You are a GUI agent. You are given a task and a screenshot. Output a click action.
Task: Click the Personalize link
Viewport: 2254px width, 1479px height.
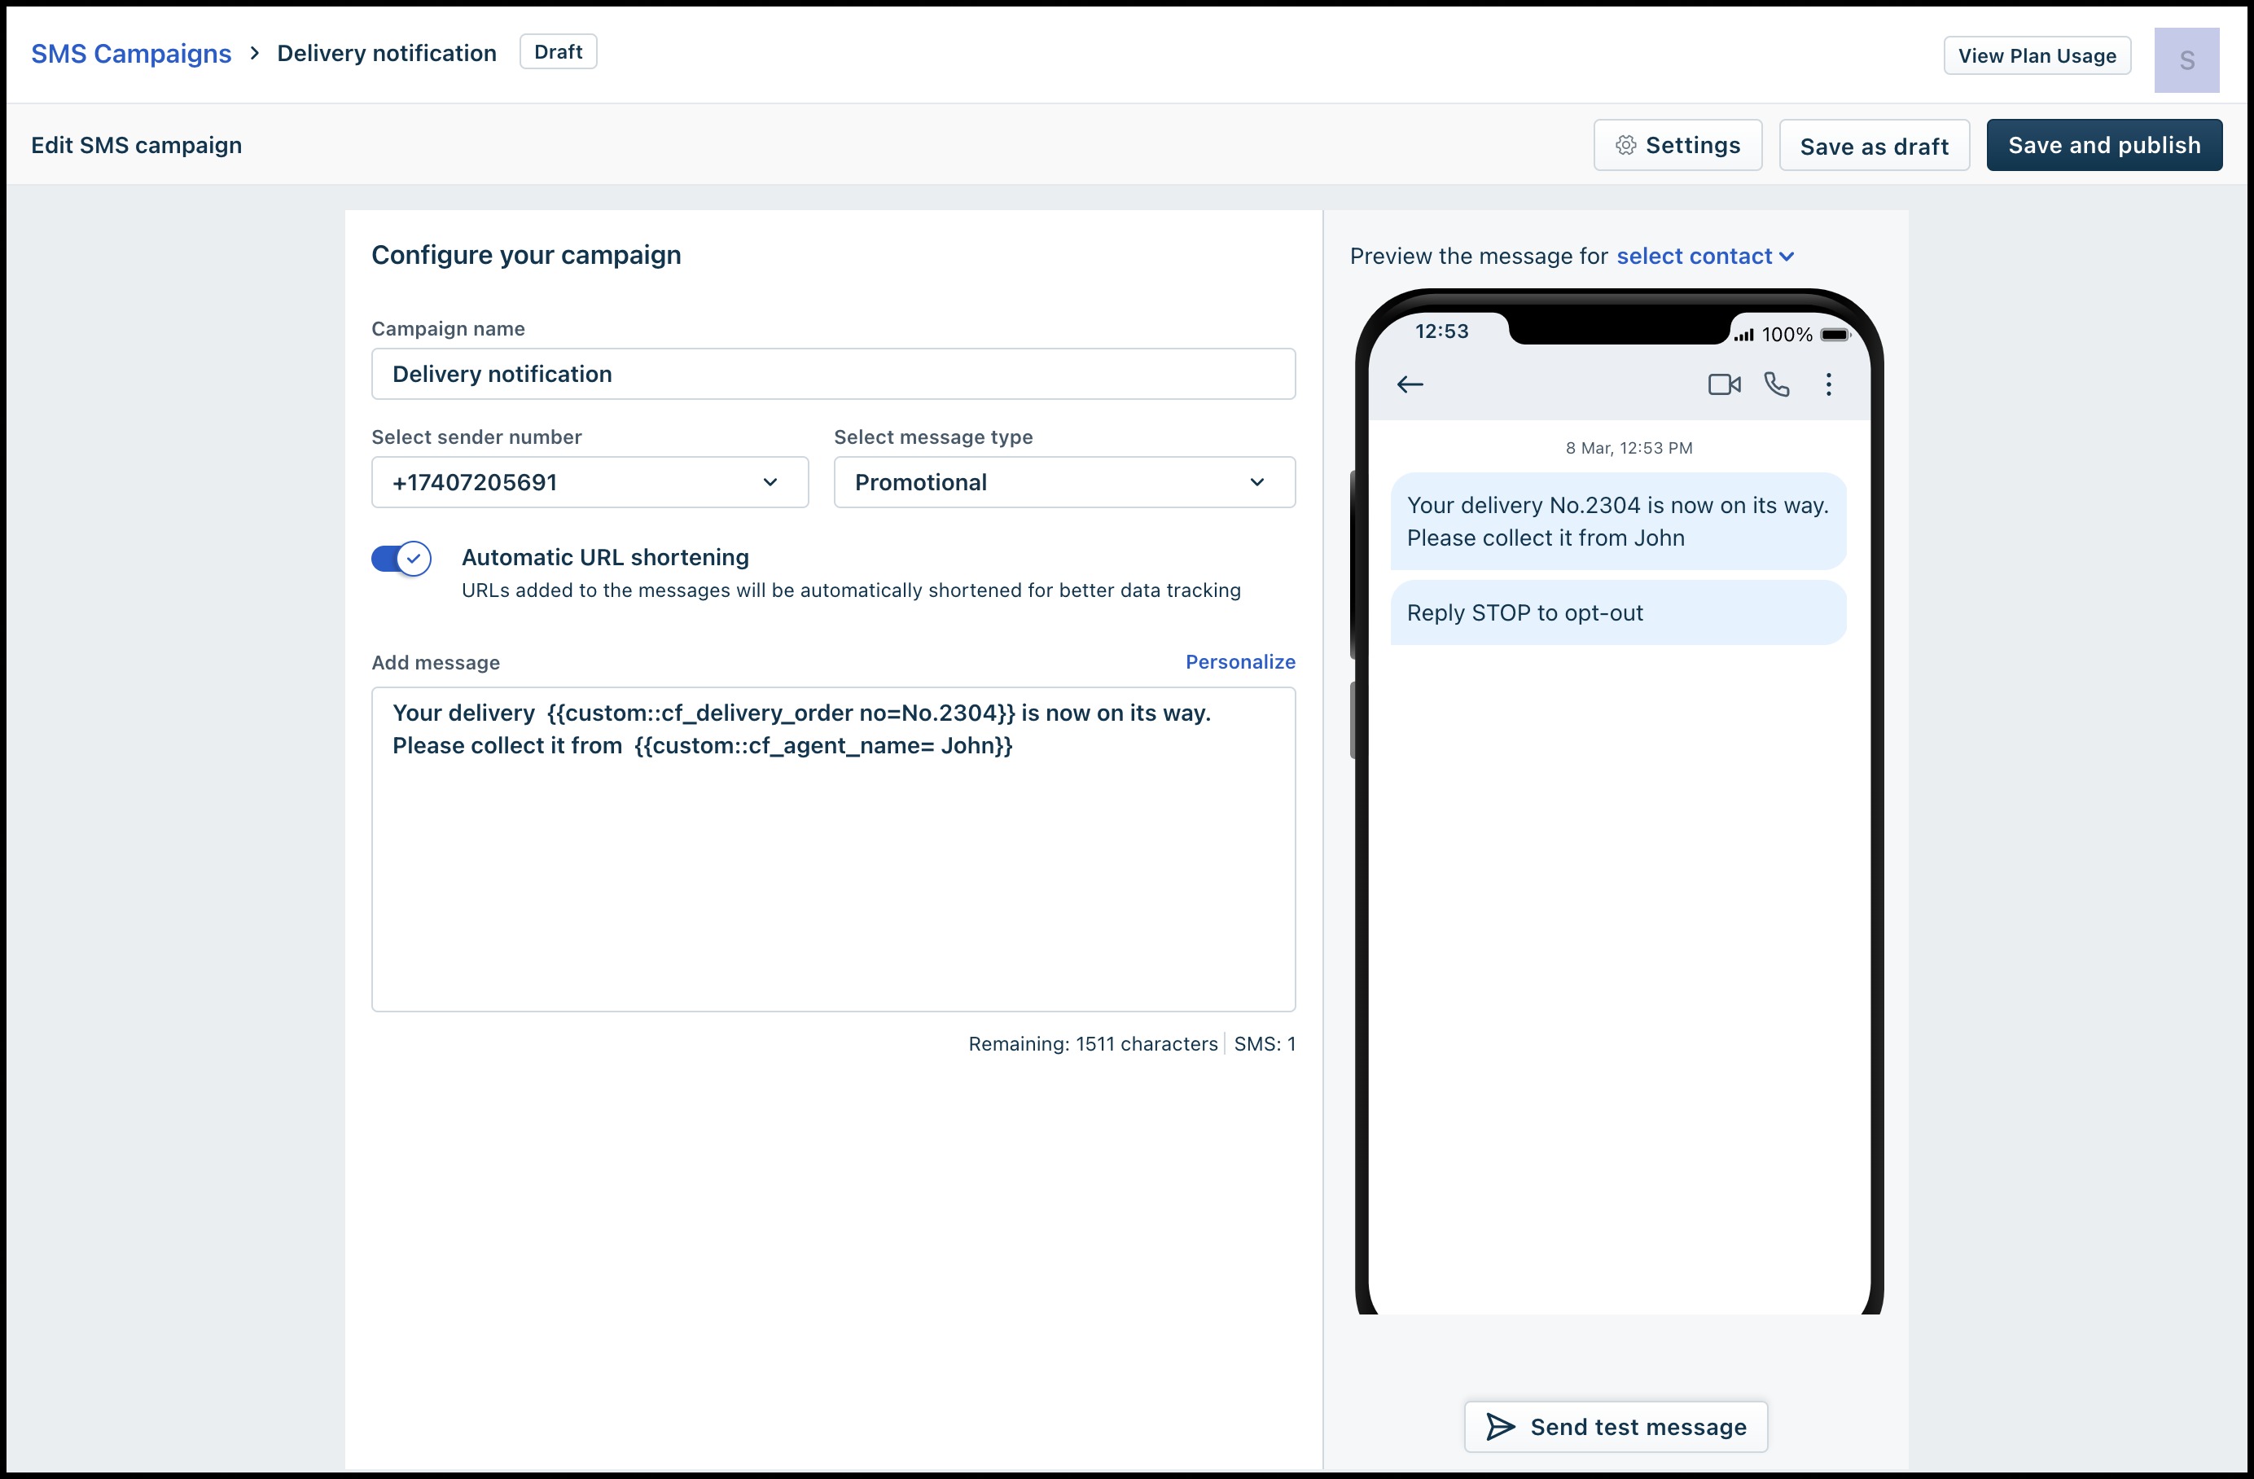(1239, 662)
